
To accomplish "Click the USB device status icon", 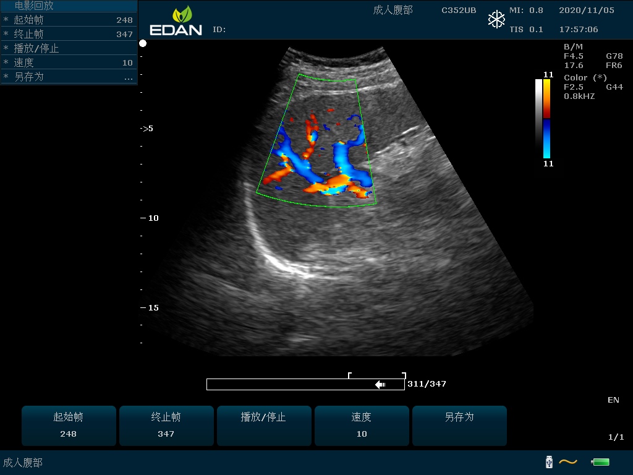I will click(x=549, y=461).
